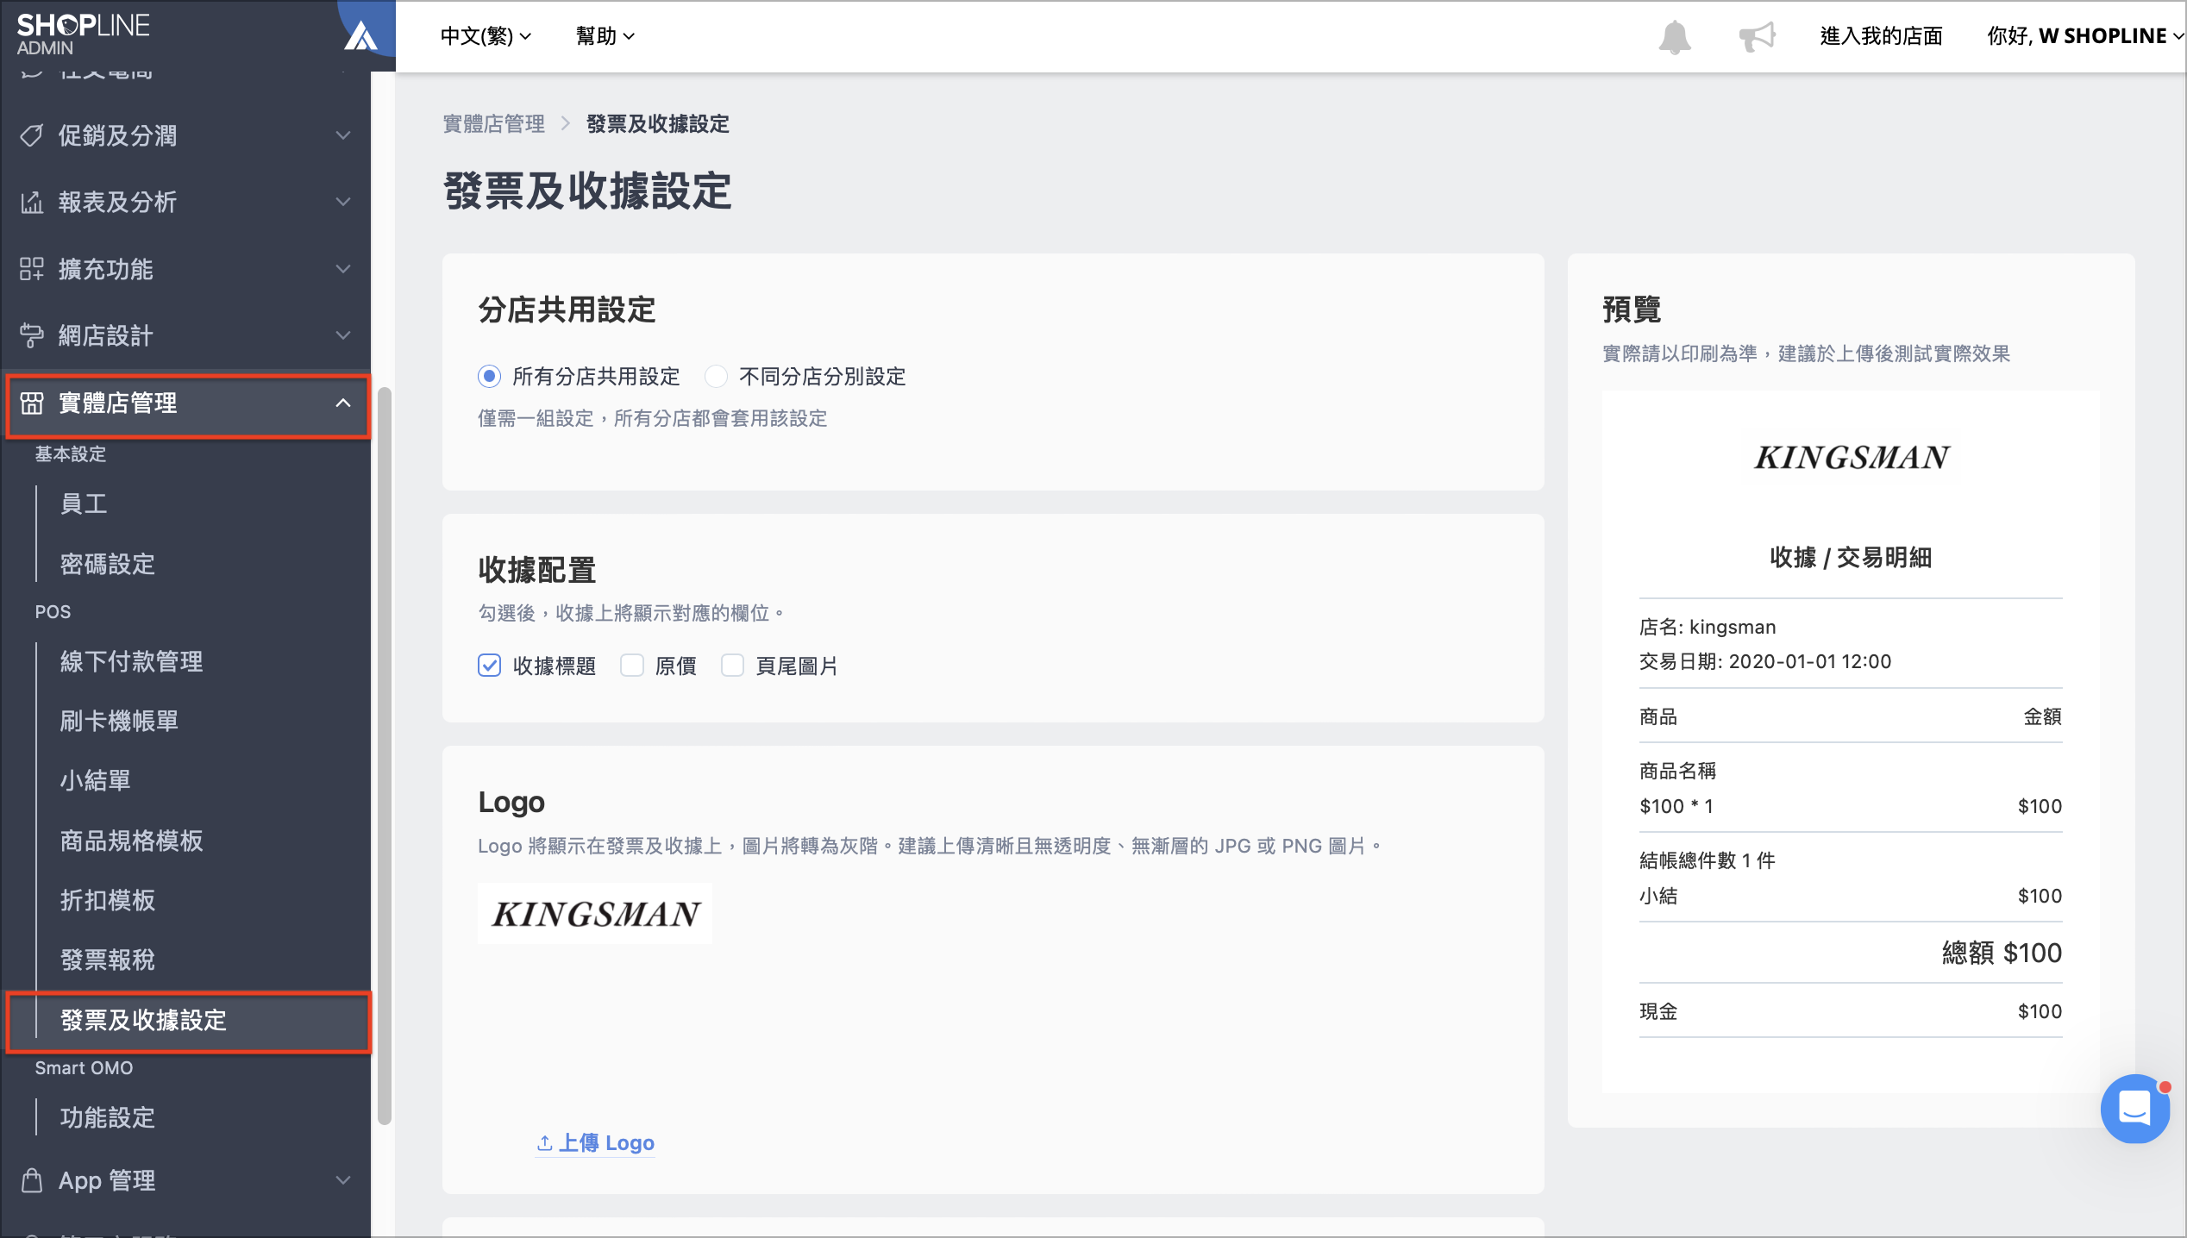Open 線下付款管理 in the sidebar
Screen dimensions: 2187x1238
[x=131, y=661]
